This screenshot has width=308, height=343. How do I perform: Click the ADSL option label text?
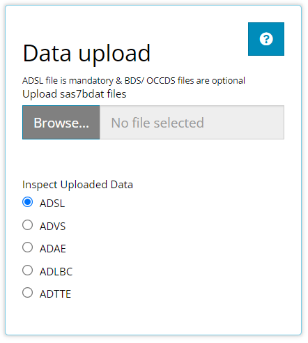[52, 204]
